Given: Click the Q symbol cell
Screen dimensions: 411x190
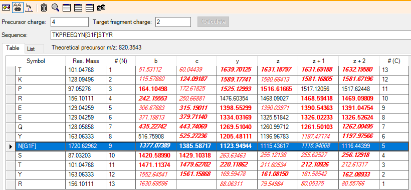Looking at the screenshot, I should (41, 127).
